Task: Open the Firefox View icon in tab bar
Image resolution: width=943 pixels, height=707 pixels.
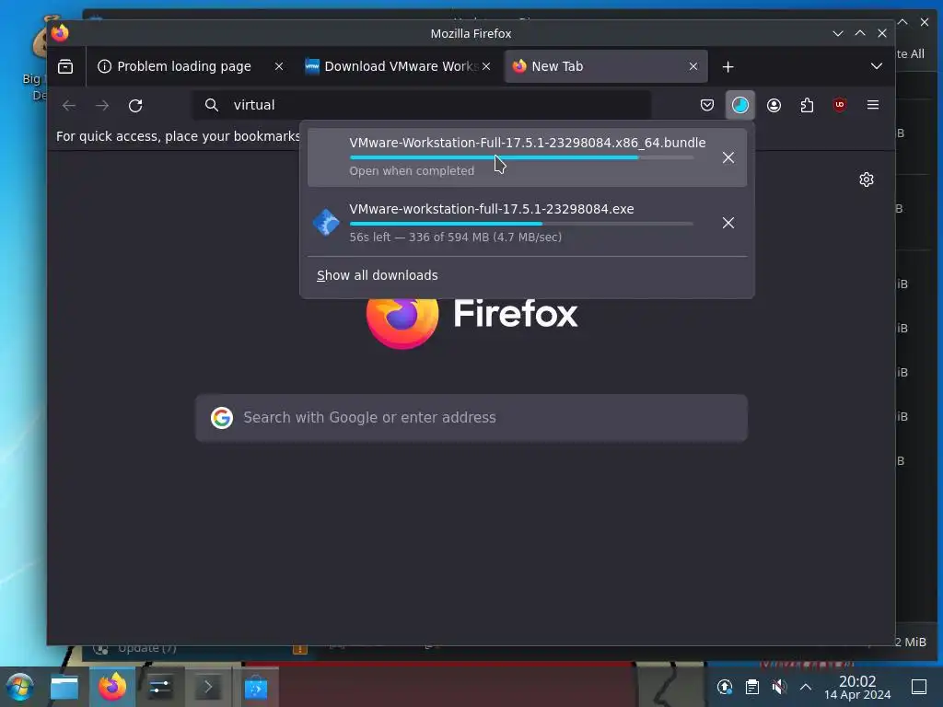Action: [x=65, y=66]
